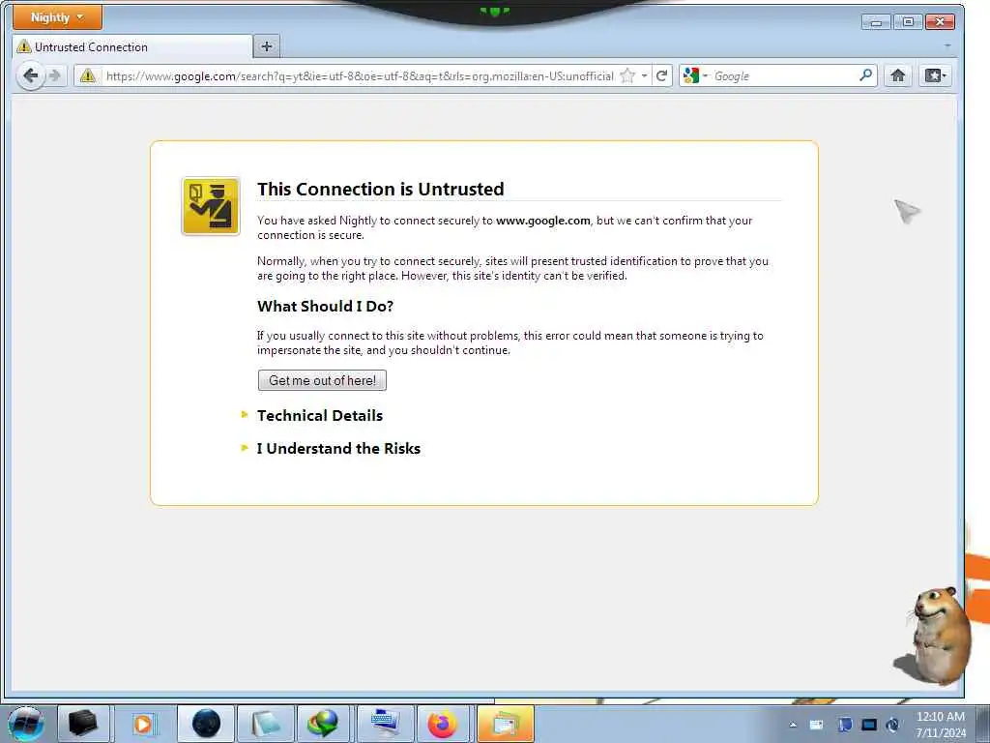Click into the Google search field
This screenshot has width=990, height=743.
[783, 75]
